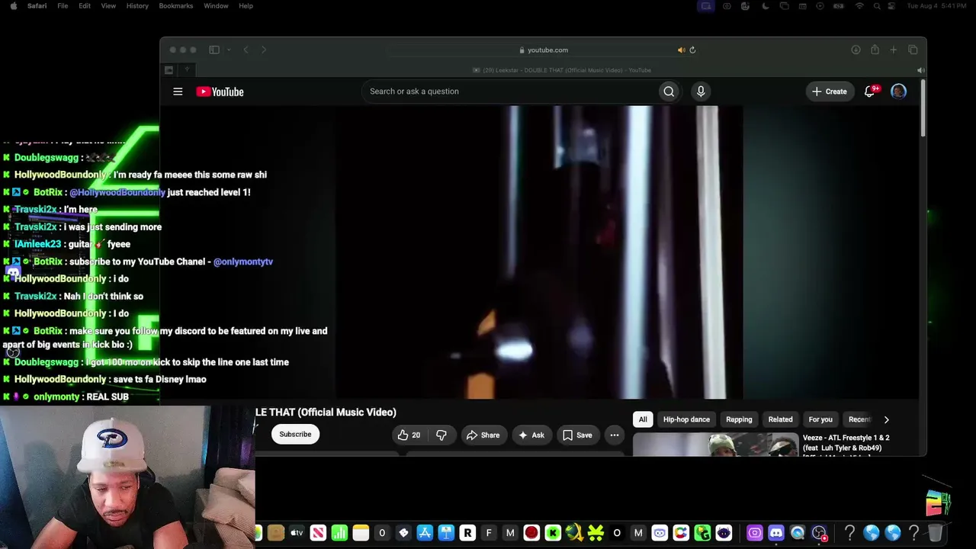Image resolution: width=976 pixels, height=549 pixels.
Task: Show more filter chips with right arrow
Action: (886, 419)
